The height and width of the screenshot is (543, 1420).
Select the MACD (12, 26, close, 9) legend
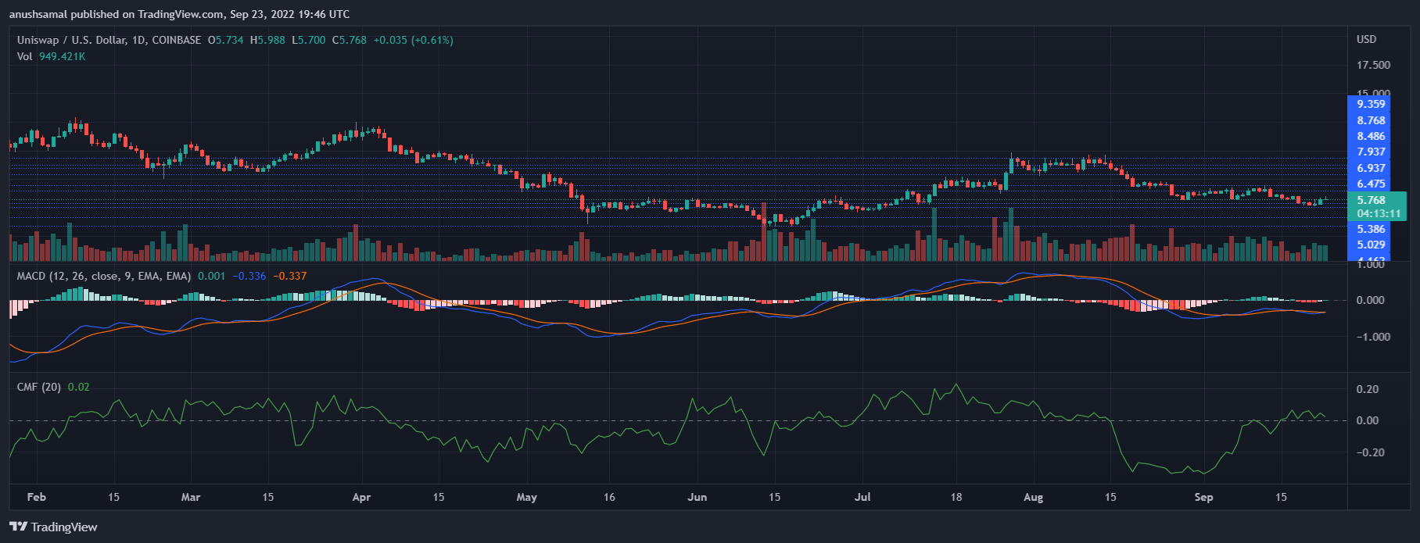point(104,276)
